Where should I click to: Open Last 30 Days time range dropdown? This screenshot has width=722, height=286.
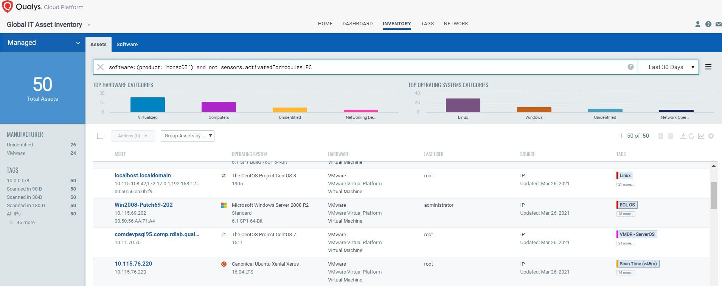668,67
